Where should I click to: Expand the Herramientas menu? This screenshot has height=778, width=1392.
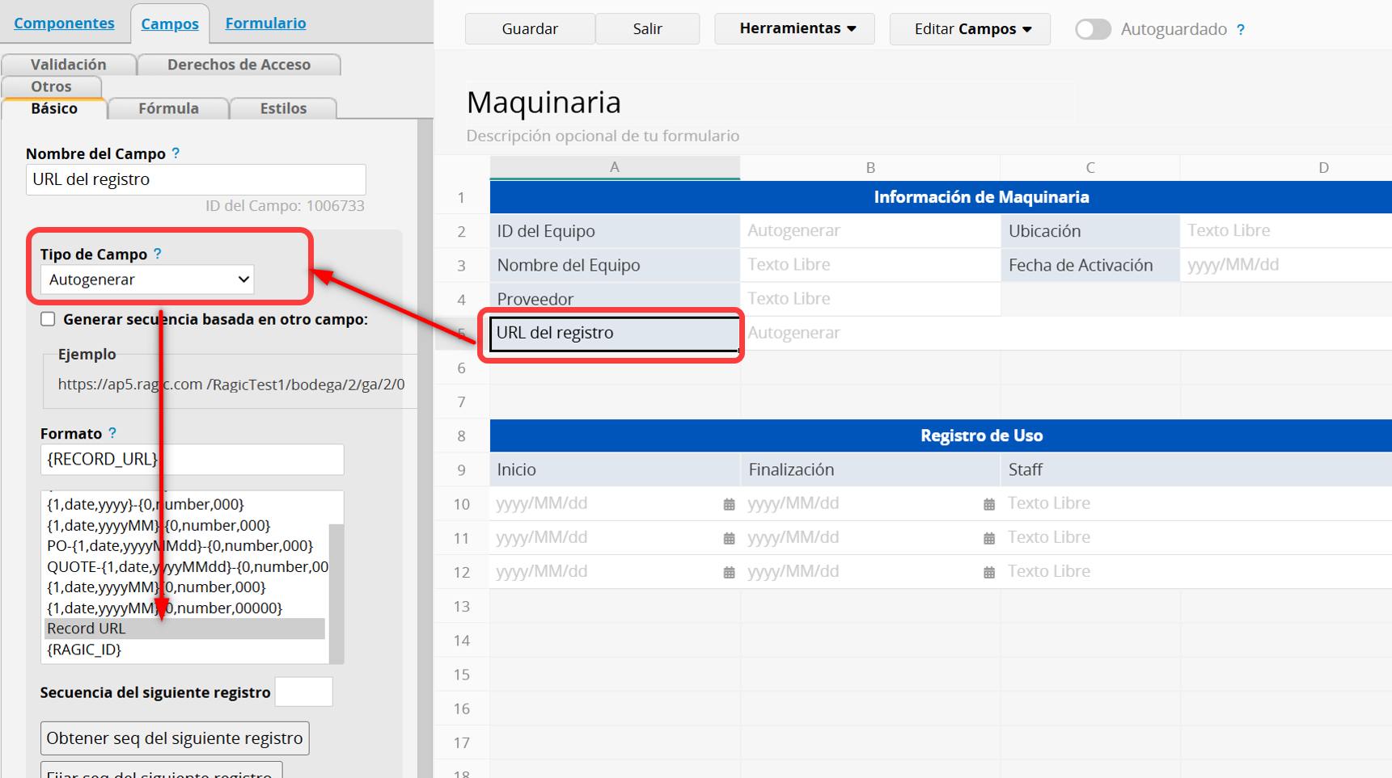pos(795,28)
